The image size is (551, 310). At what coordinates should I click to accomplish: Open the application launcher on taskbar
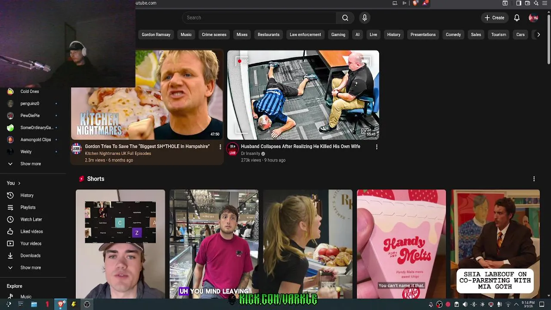[9, 304]
